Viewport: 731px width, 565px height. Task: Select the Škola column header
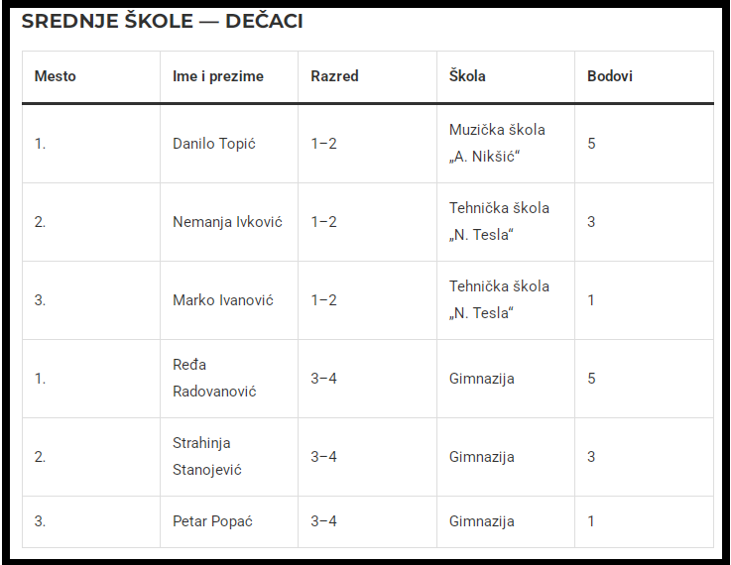[467, 76]
